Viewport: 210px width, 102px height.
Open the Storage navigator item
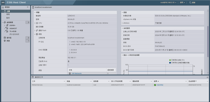9,38
